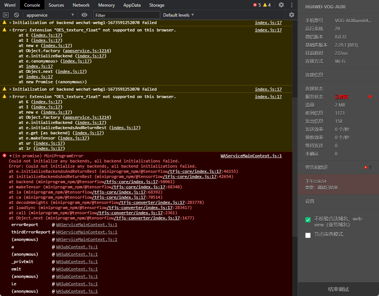Expand first OES_texture_float error warning
Screen dimensions: 379x296
coord(10,30)
